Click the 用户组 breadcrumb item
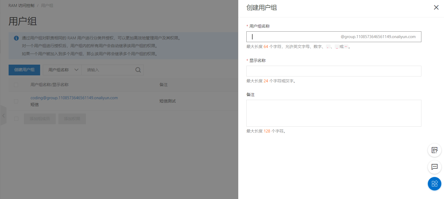The width and height of the screenshot is (444, 199). (x=47, y=6)
